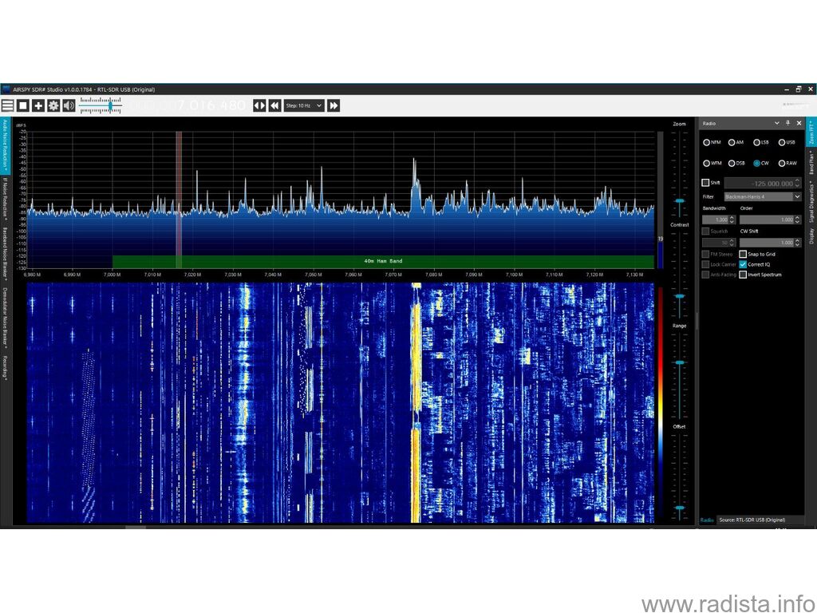
Task: Mute audio with the speaker icon
Action: tap(69, 106)
